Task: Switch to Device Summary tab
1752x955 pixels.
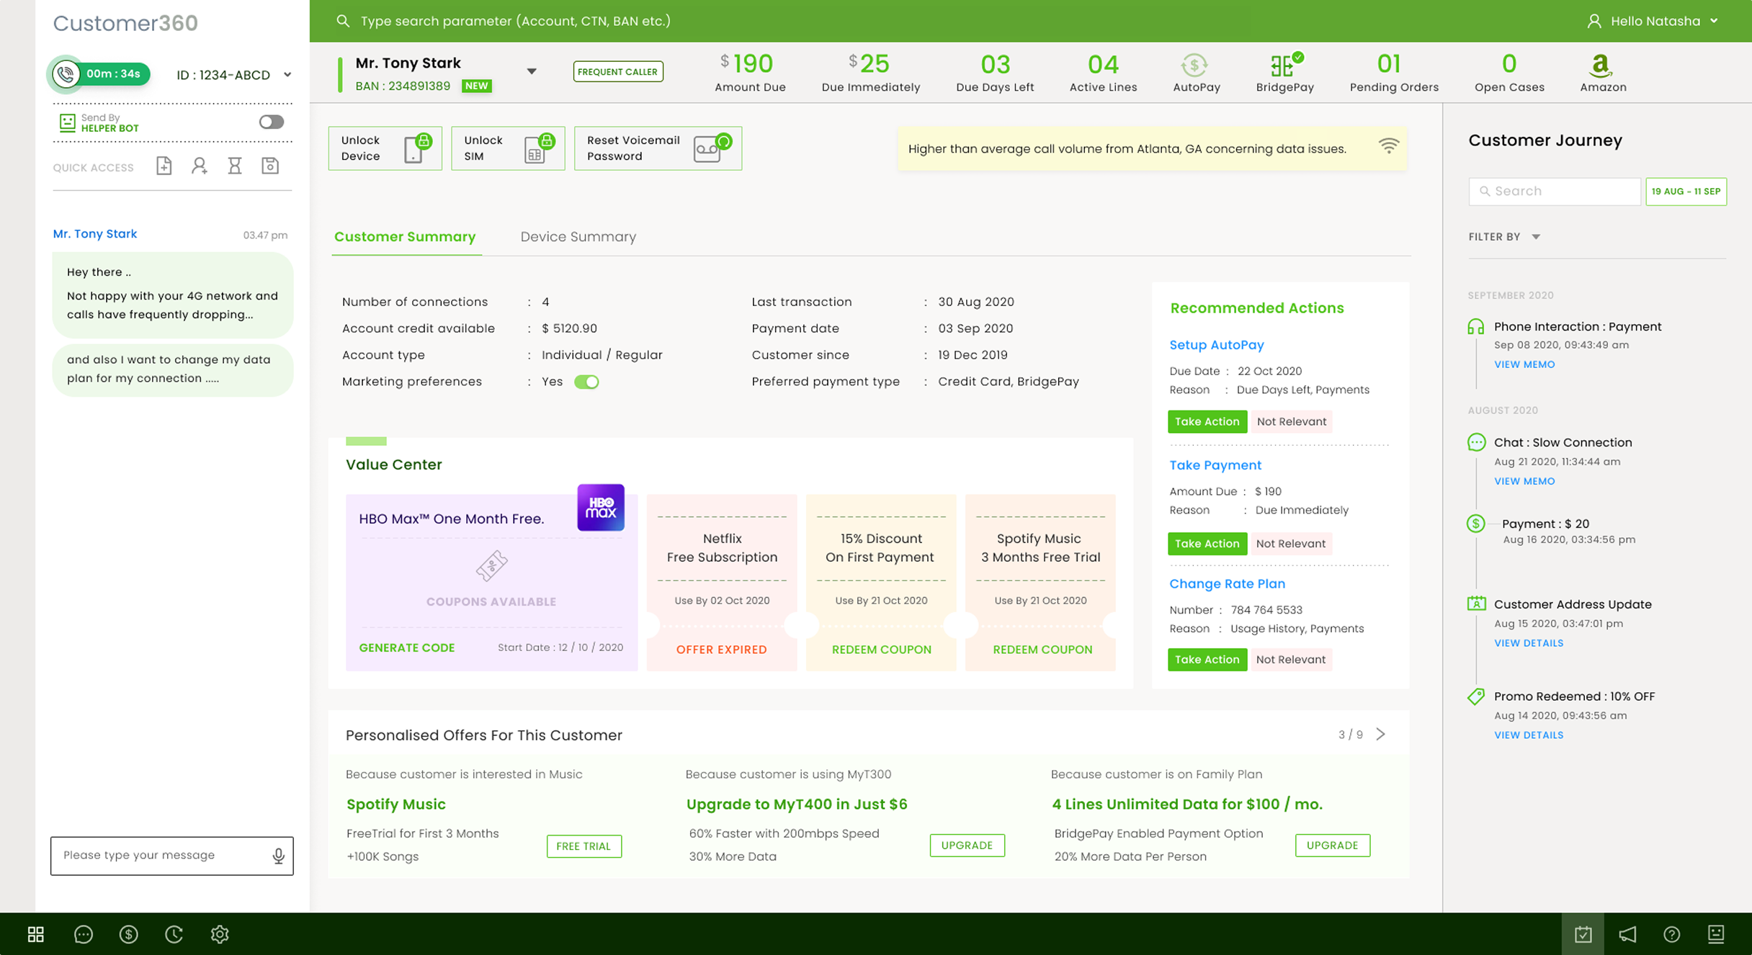Action: click(x=578, y=237)
